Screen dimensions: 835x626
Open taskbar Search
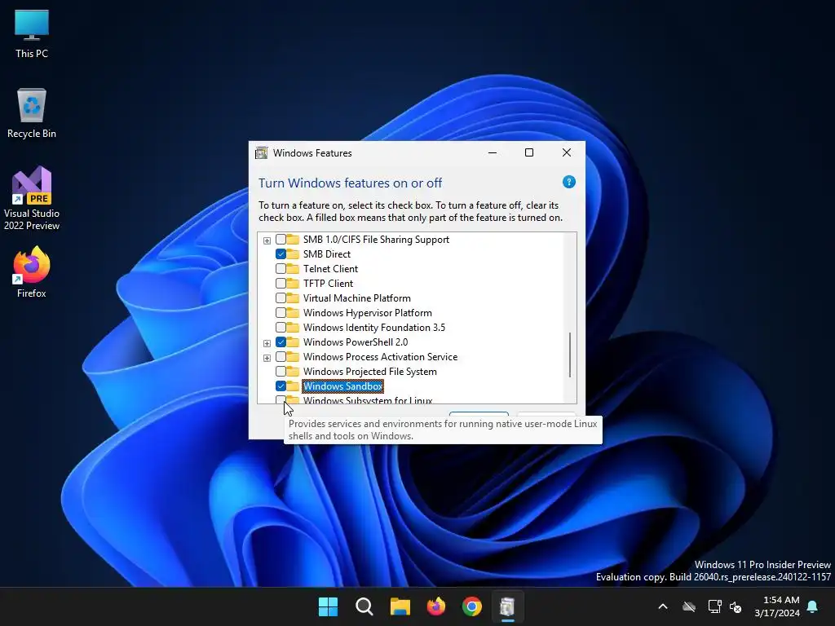364,606
